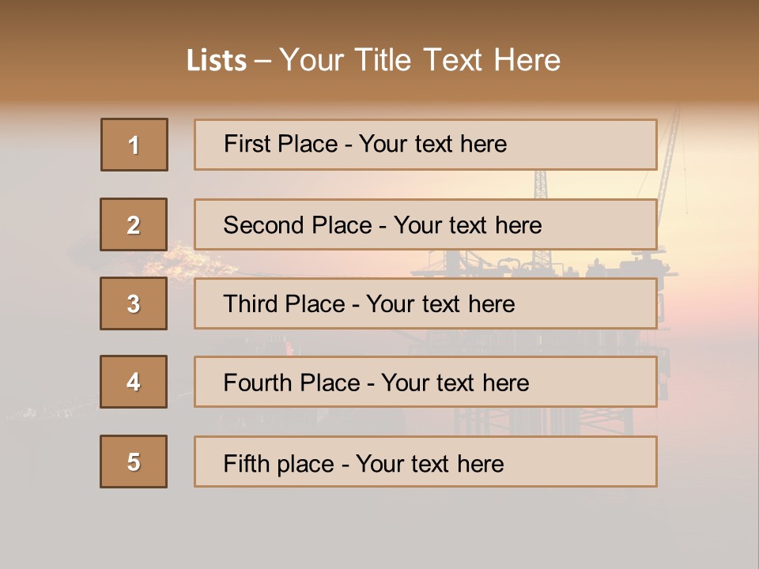The width and height of the screenshot is (759, 569).
Task: Select the Third Place text bar
Action: pos(425,303)
